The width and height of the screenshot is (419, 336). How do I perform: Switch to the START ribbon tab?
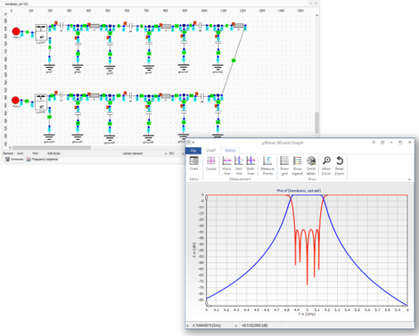(211, 151)
